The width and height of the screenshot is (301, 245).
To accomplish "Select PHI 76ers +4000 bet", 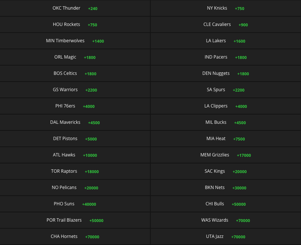I will (75, 106).
